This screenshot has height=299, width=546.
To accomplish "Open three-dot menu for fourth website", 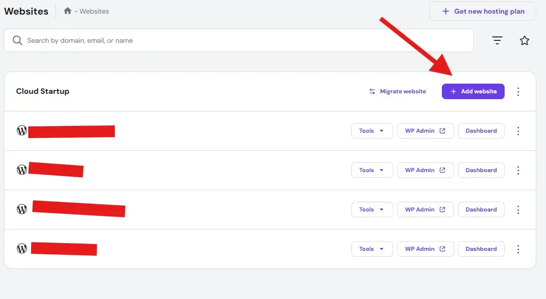I will click(518, 249).
